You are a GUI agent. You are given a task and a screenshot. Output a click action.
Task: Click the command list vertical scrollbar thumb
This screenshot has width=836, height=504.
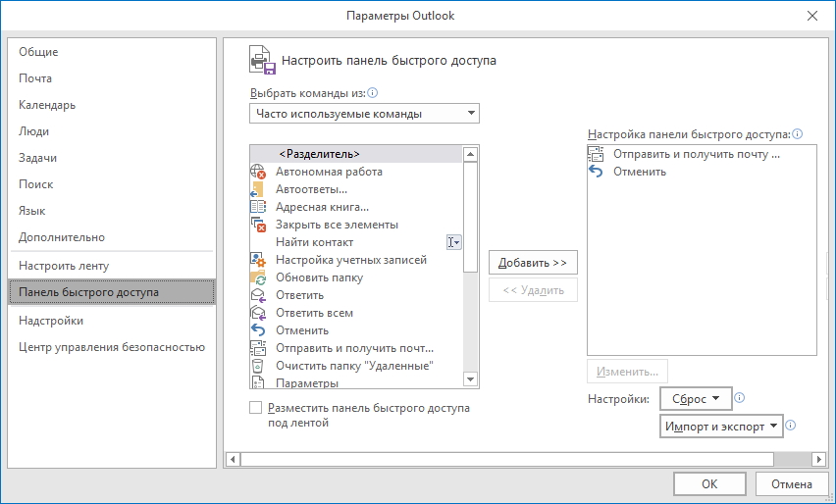470,217
